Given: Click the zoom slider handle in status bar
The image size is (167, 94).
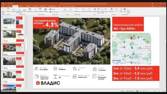Looking at the screenshot, I should click(x=155, y=91).
